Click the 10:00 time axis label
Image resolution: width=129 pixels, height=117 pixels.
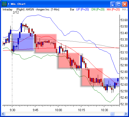coord(58,110)
